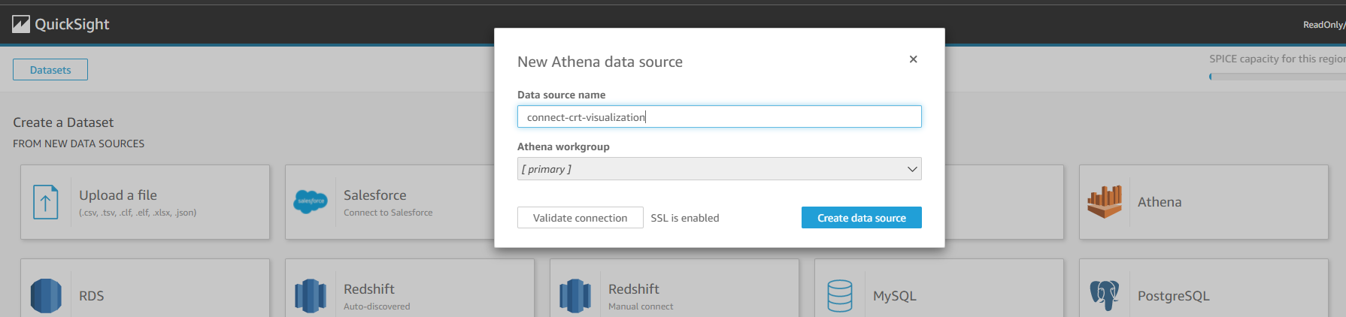Click the Datasets button
The image size is (1346, 317).
(50, 70)
